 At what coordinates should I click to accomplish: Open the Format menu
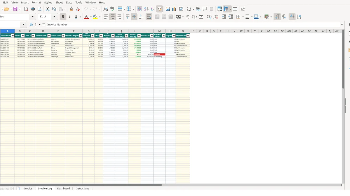coord(36,2)
